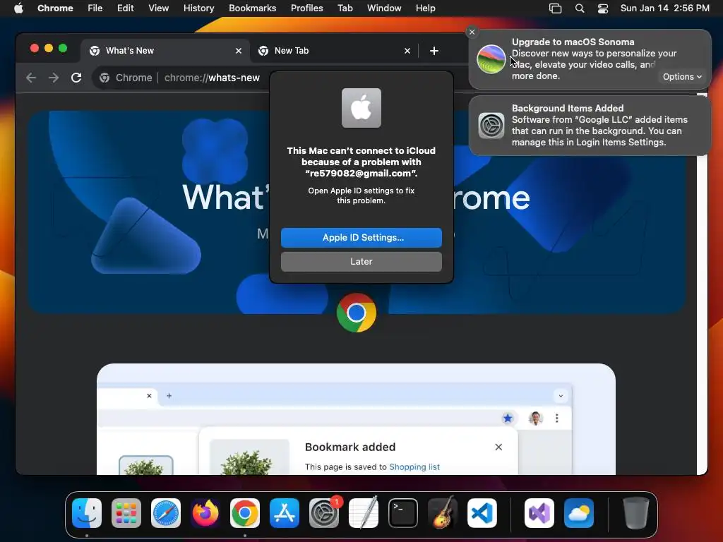Close the Bookmark added popup

(x=498, y=447)
